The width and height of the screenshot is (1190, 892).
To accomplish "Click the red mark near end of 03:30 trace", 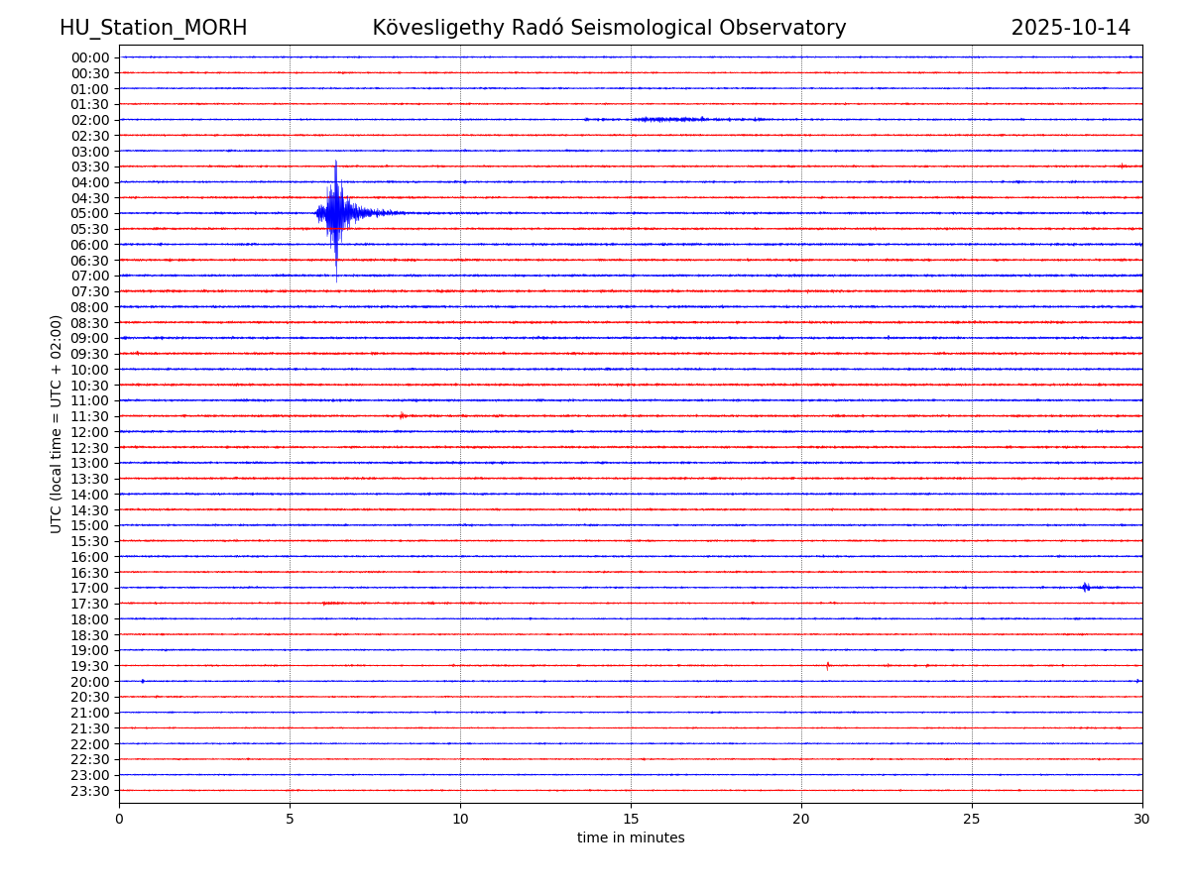I will [1122, 166].
